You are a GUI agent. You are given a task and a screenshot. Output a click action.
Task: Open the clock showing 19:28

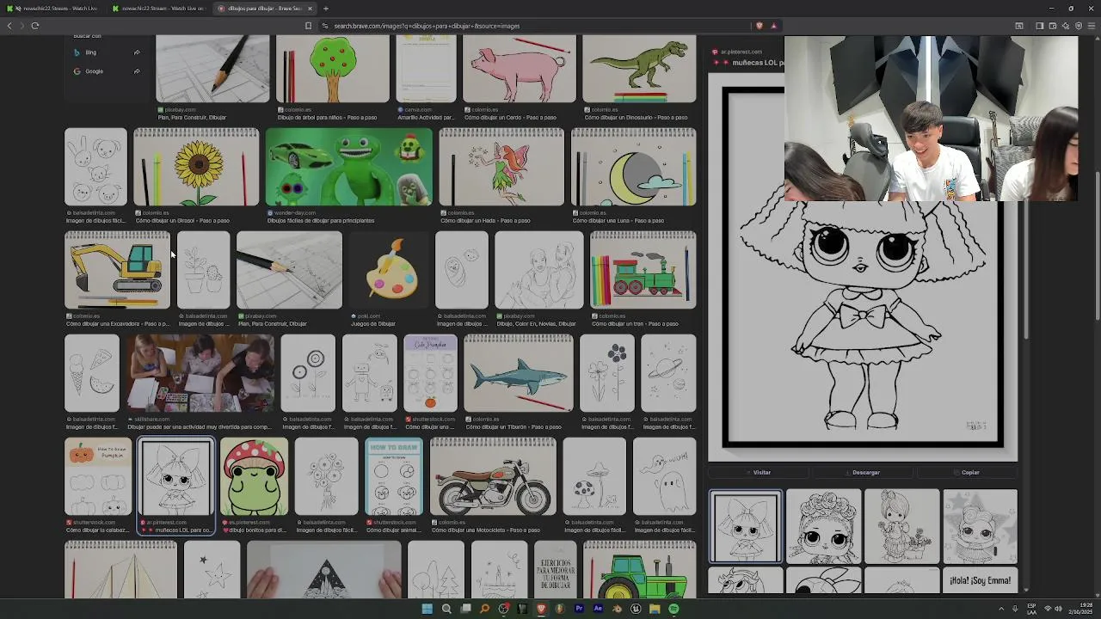[x=1080, y=609]
